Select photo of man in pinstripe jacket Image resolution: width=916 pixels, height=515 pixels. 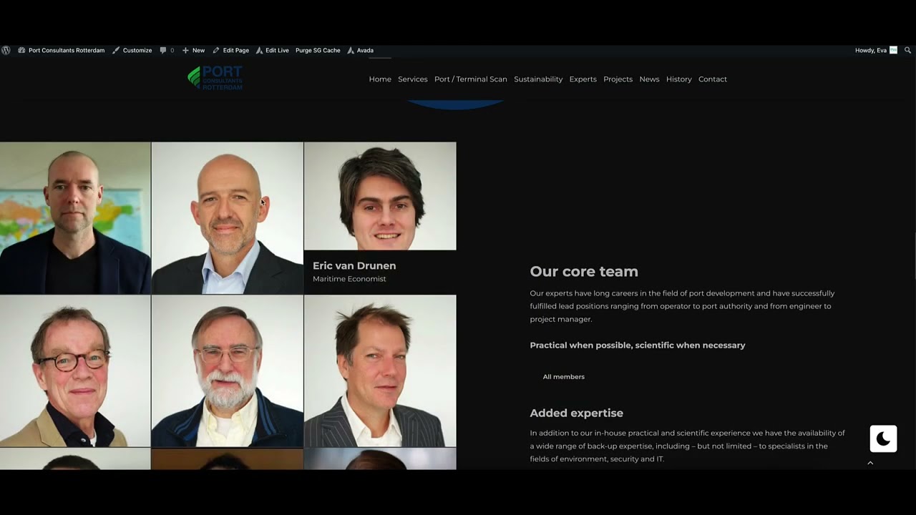click(380, 371)
